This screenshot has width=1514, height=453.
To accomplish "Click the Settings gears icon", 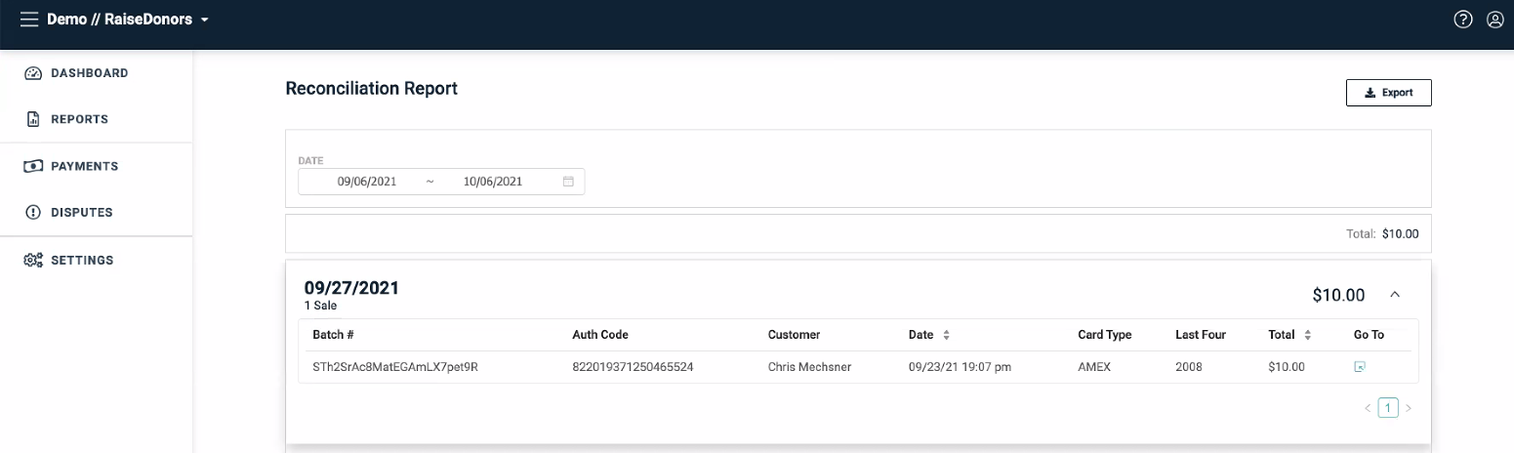I will pos(33,261).
